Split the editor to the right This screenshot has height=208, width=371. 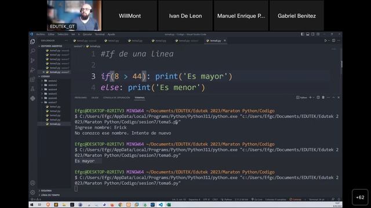(x=334, y=40)
